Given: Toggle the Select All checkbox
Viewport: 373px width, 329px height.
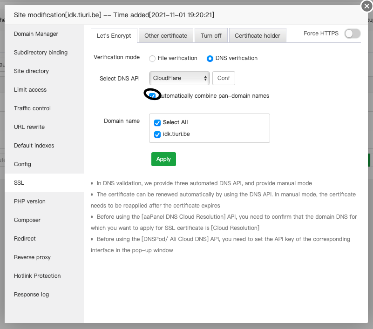Looking at the screenshot, I should 157,123.
